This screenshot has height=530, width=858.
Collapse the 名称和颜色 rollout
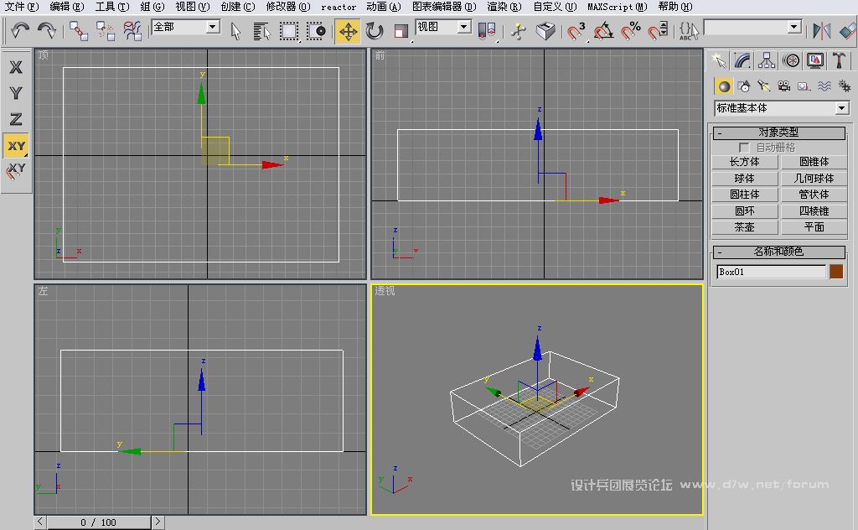pyautogui.click(x=779, y=252)
